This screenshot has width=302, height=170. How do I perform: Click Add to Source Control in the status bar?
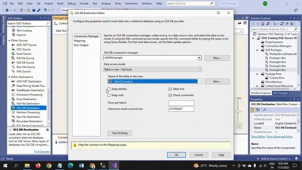pos(274,159)
